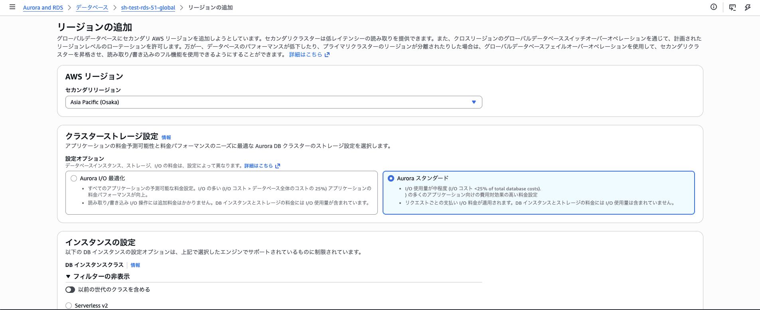Click the lightning bolt icon in header
The image size is (760, 310).
click(748, 7)
